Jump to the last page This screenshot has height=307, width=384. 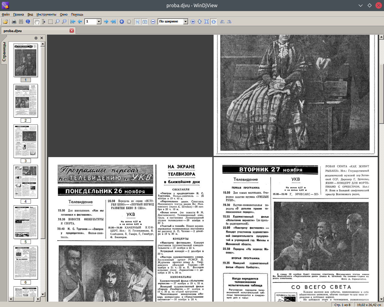tap(113, 22)
